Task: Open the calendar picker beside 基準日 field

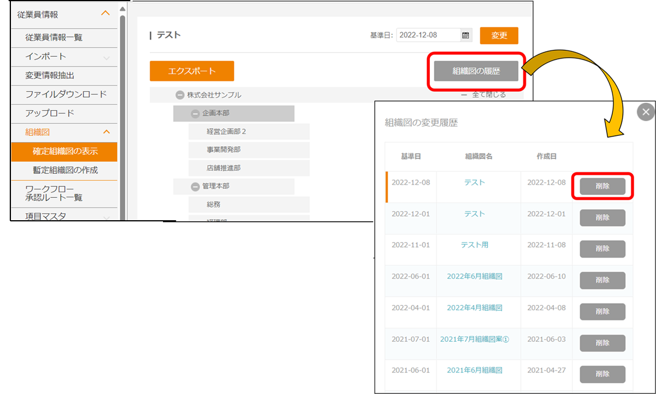Action: 465,36
